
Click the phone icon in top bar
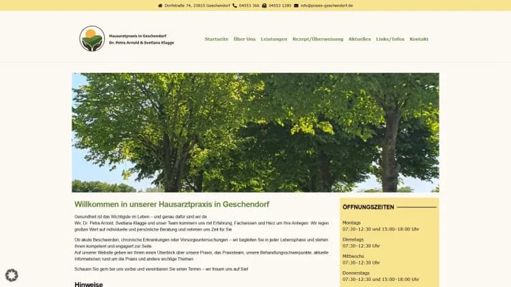pos(234,5)
